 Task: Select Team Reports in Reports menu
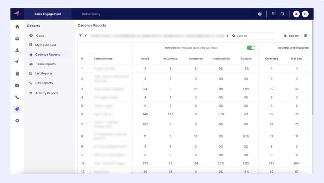coord(46,64)
